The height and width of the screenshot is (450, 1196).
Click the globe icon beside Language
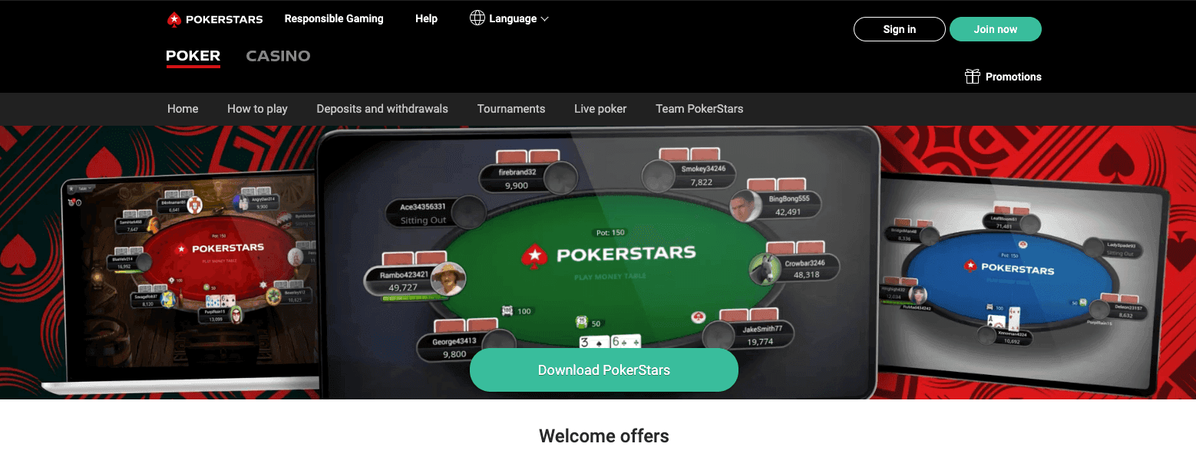click(477, 18)
